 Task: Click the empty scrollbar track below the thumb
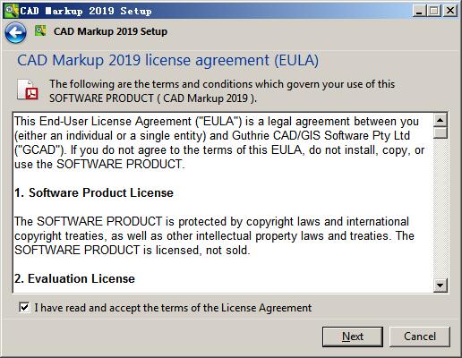pyautogui.click(x=441, y=209)
